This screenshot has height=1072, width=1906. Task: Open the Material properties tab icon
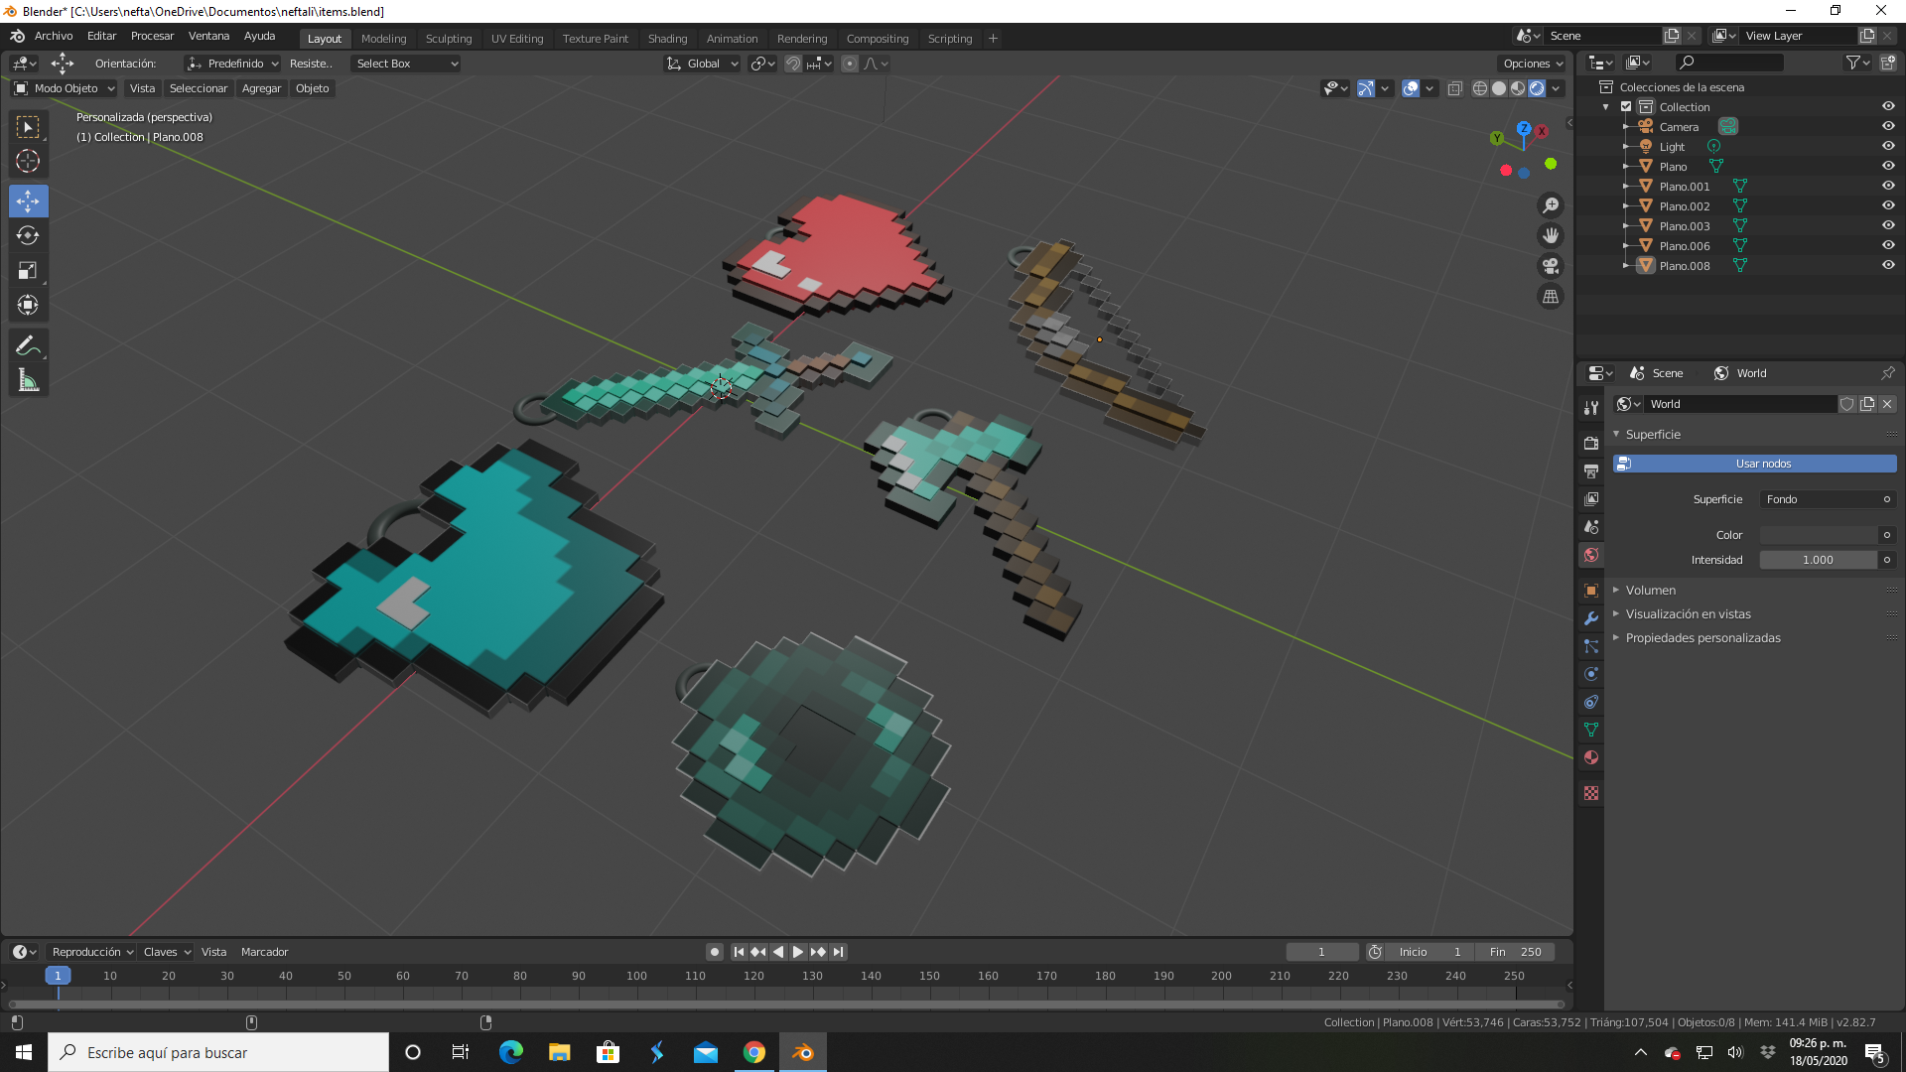point(1591,757)
